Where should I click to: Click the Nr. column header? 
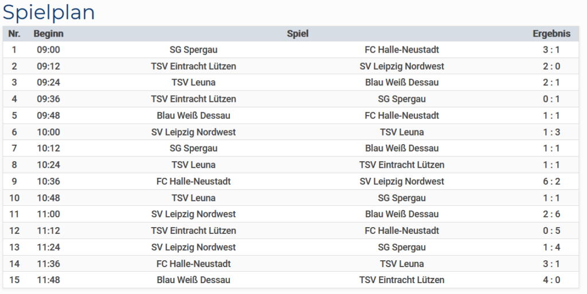tap(14, 34)
